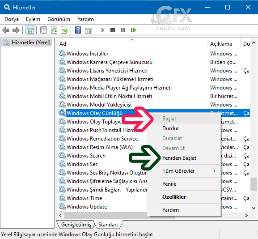Click gear icon of Windows Time row
The width and height of the screenshot is (258, 239).
(62, 198)
